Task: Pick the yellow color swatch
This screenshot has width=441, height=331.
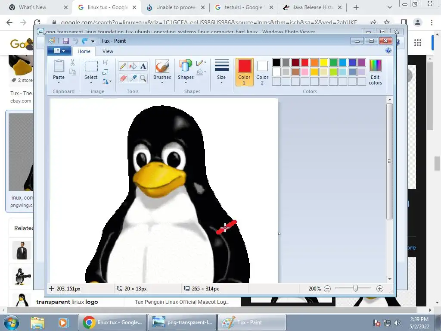Action: [x=324, y=62]
